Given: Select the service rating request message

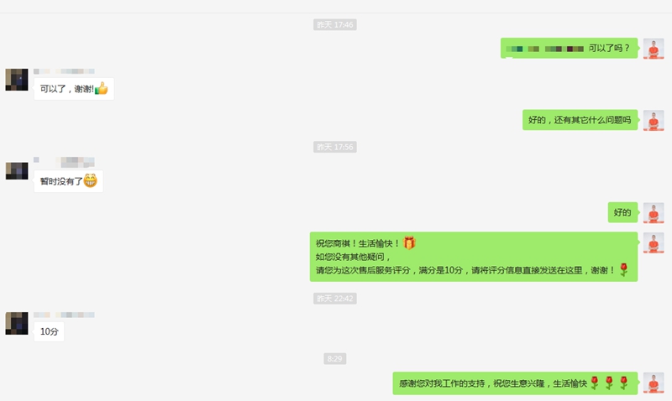Looking at the screenshot, I should click(x=474, y=257).
